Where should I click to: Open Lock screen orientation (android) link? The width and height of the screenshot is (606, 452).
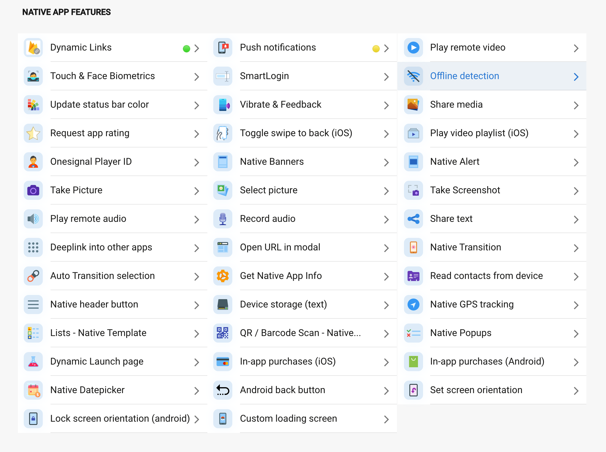[120, 419]
